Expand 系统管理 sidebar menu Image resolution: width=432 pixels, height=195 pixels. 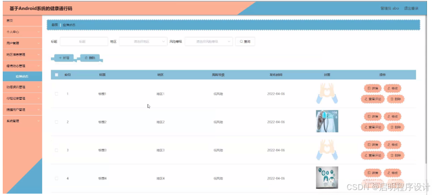(x=22, y=121)
